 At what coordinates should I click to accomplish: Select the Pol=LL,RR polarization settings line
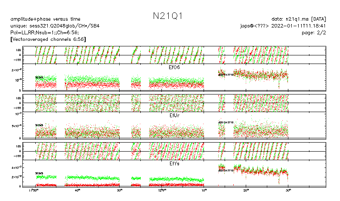44,32
